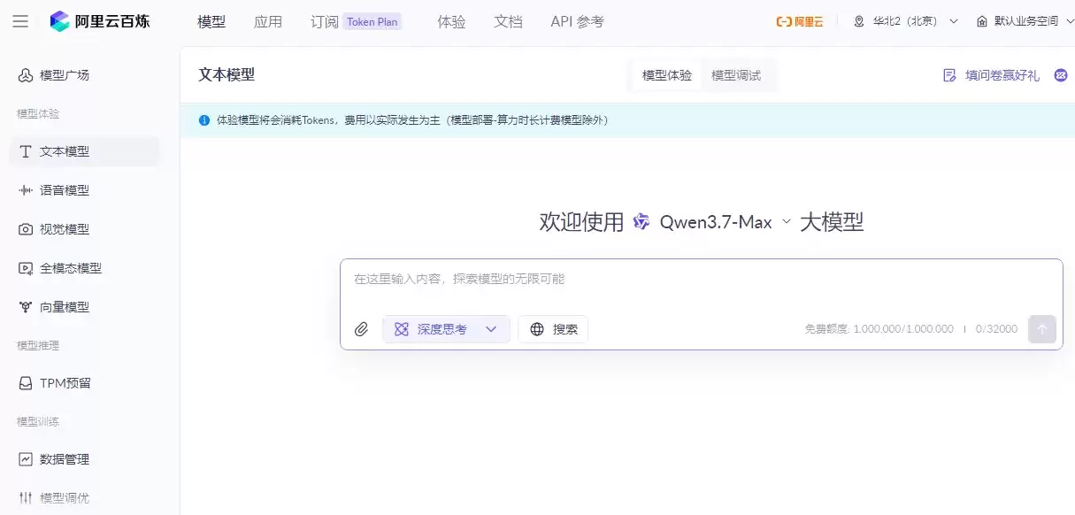Open 全模态模型 in the sidebar
The image size is (1075, 515).
[84, 268]
